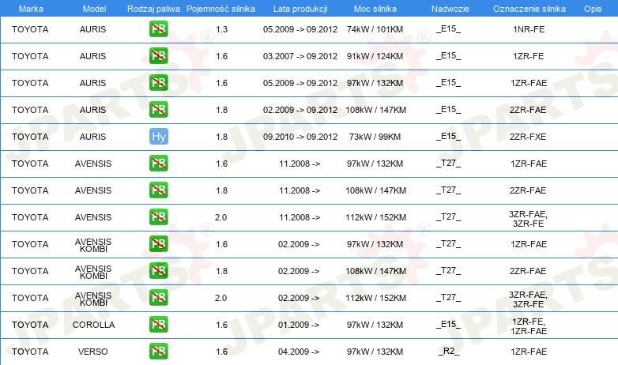Click engine capacity 2.0 in AVENSIS KOMBI row
The image size is (618, 365).
pos(220,298)
